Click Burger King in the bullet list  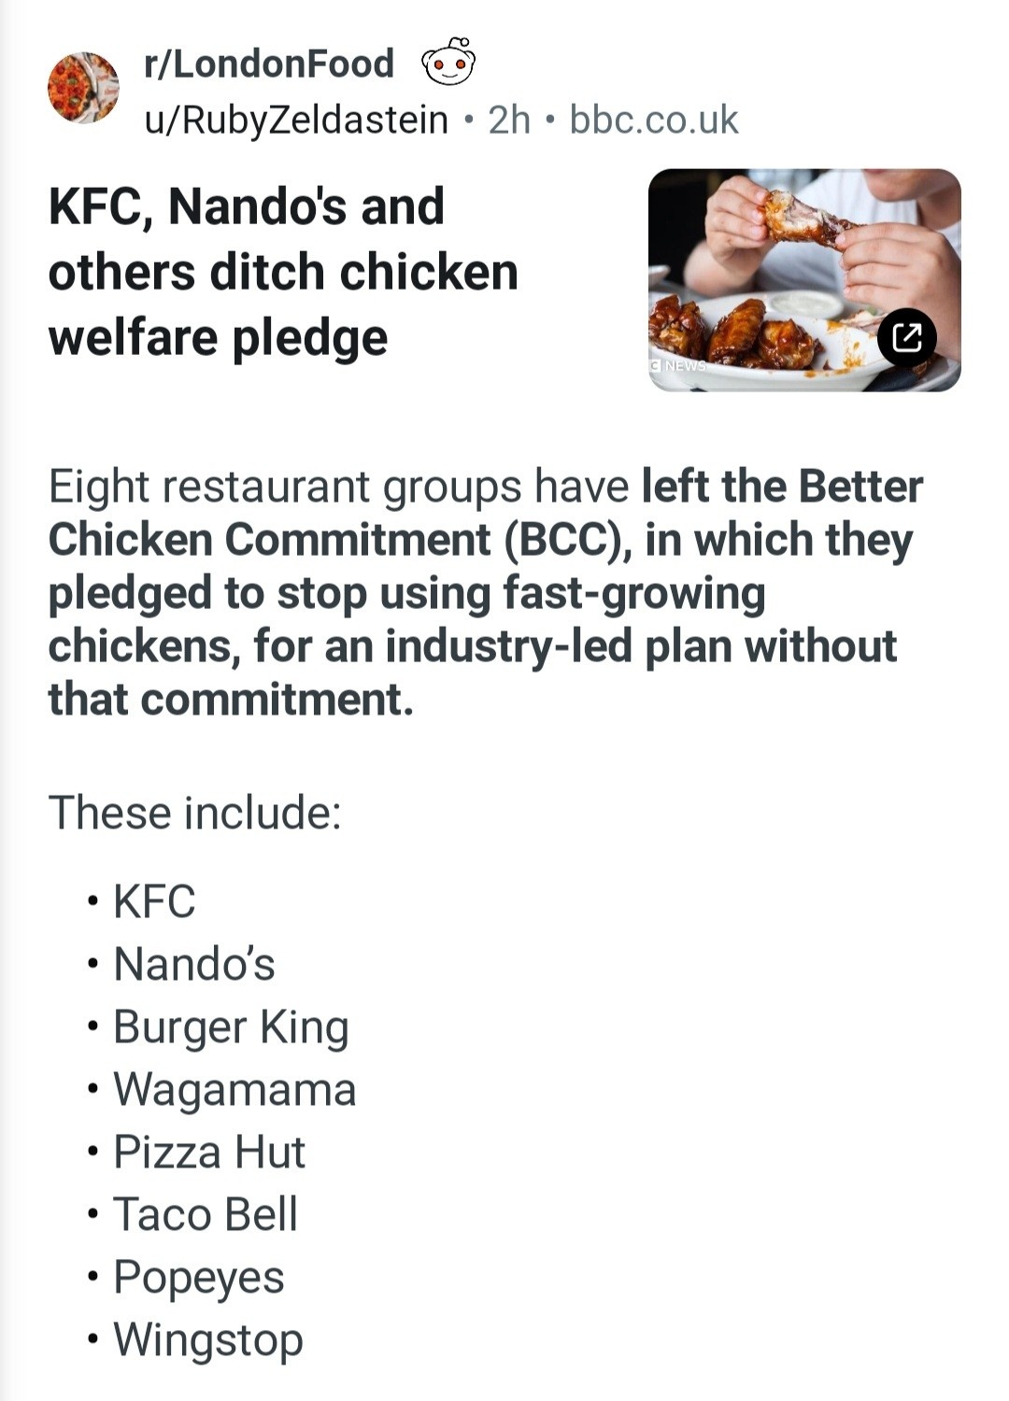pos(231,1026)
